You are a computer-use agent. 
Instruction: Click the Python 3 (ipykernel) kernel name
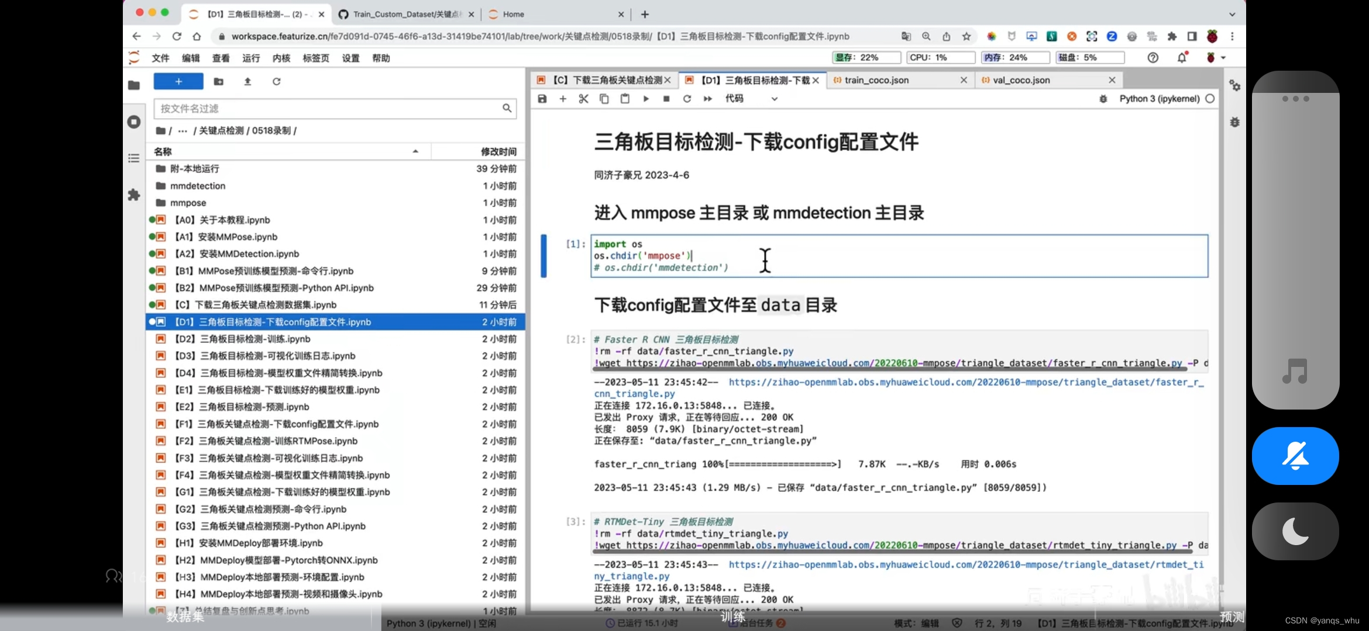pyautogui.click(x=1159, y=99)
